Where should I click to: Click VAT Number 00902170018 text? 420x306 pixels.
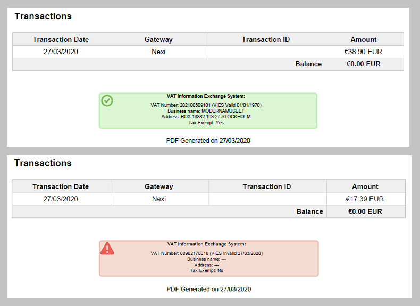206,253
